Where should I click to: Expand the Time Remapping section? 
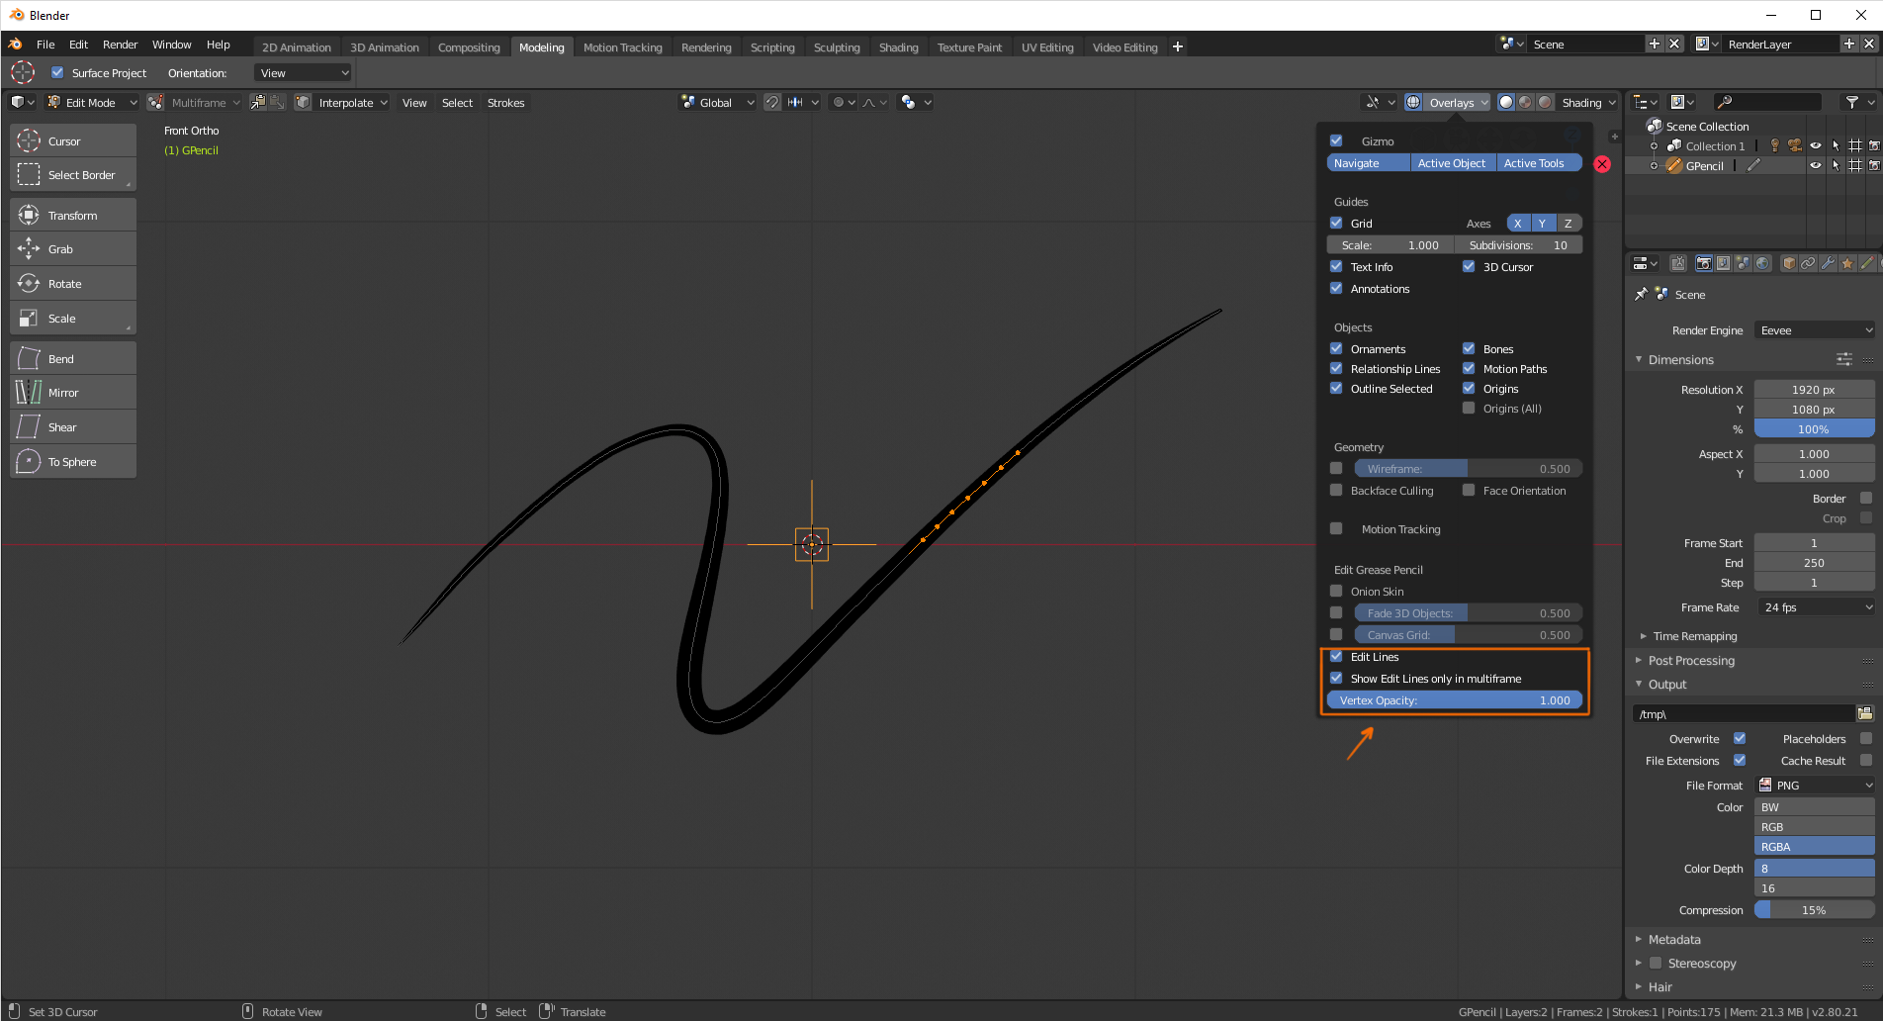[1694, 636]
